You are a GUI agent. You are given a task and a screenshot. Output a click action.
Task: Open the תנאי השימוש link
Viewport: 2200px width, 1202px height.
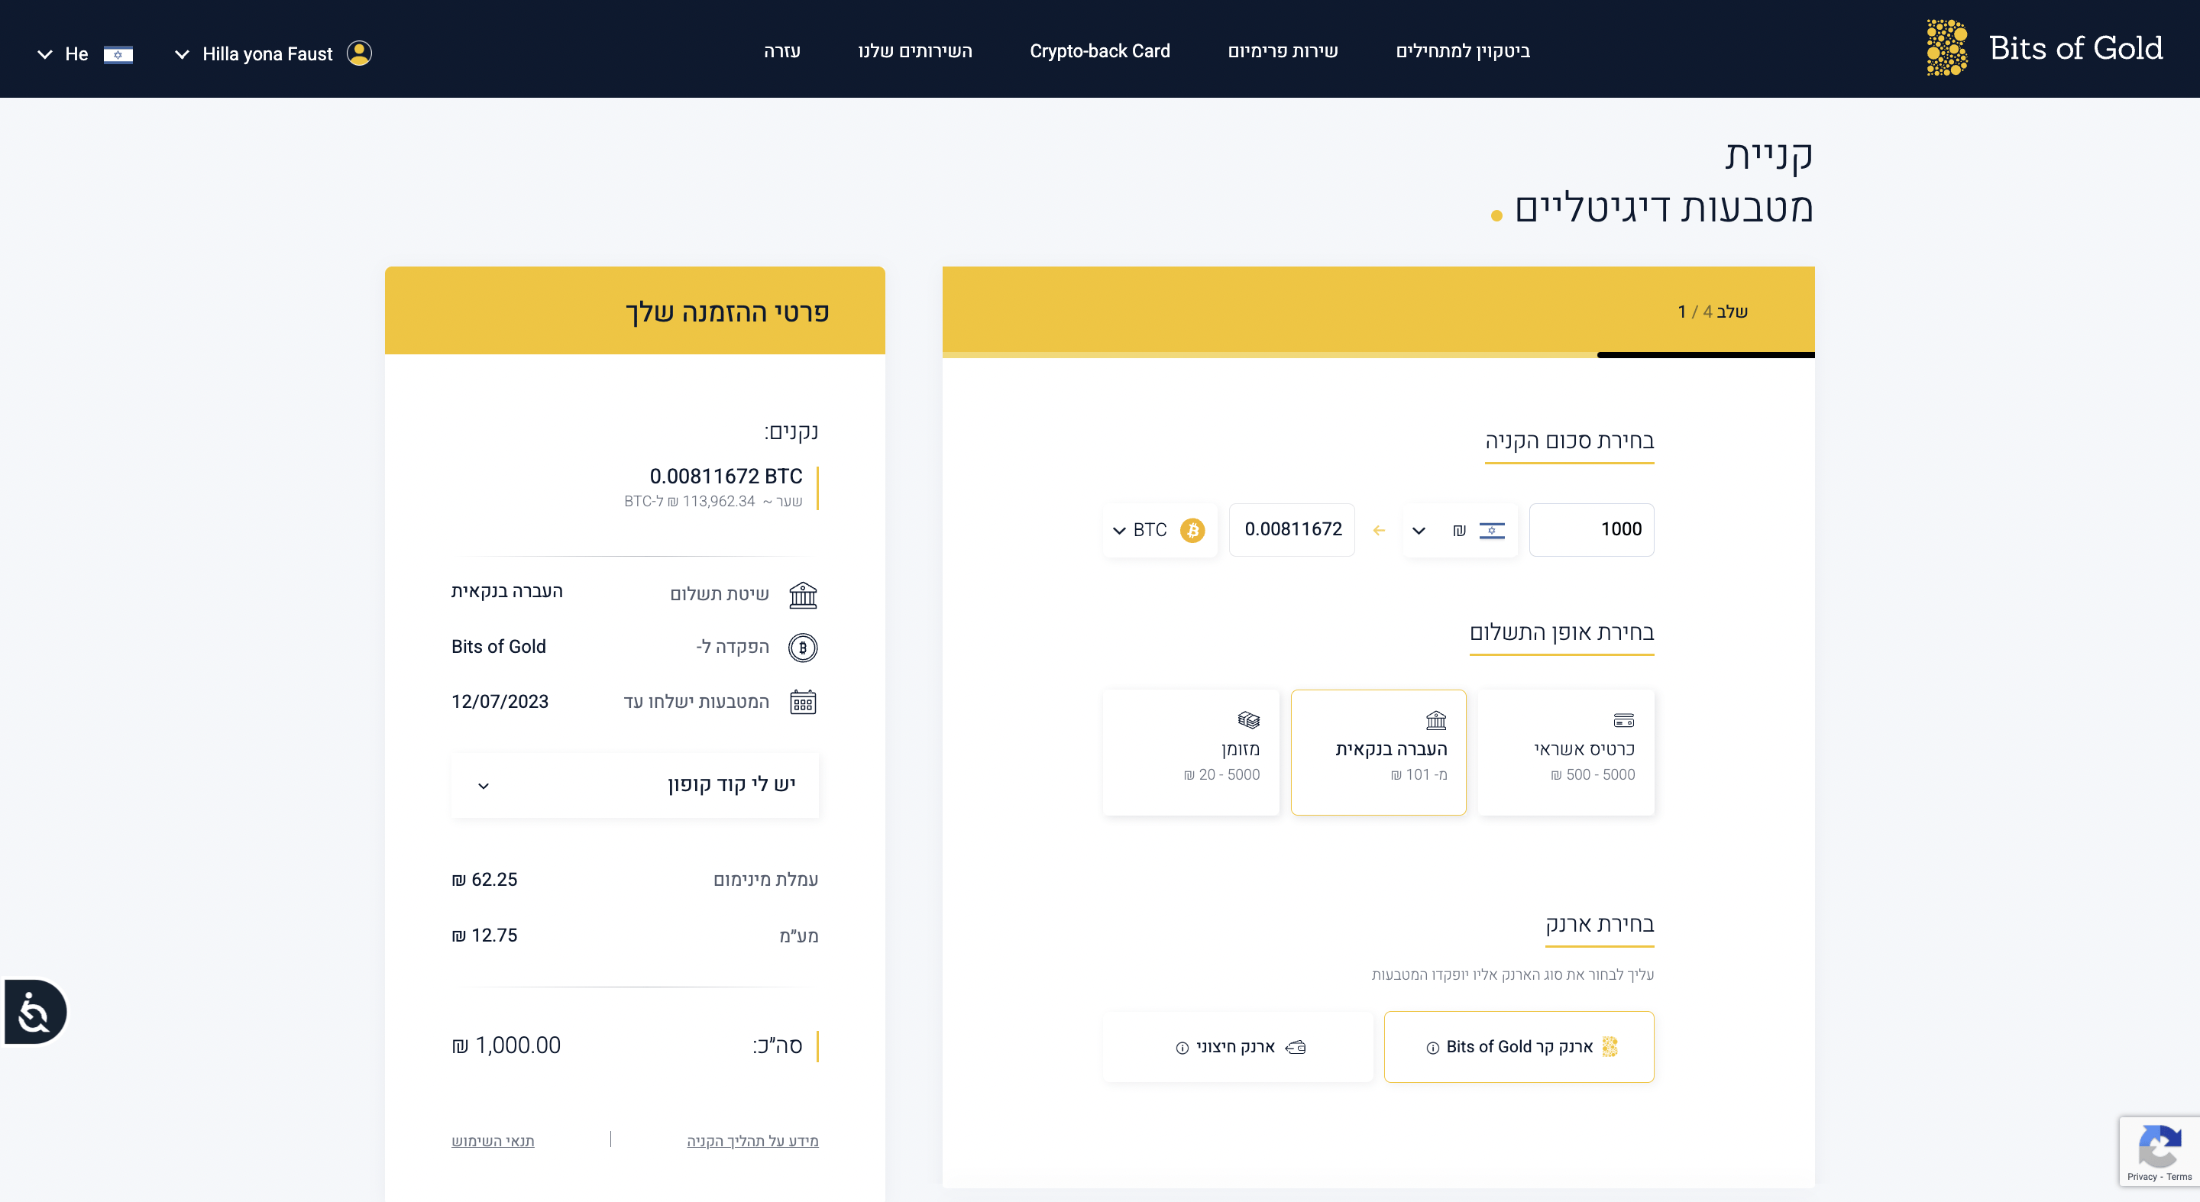coord(492,1141)
